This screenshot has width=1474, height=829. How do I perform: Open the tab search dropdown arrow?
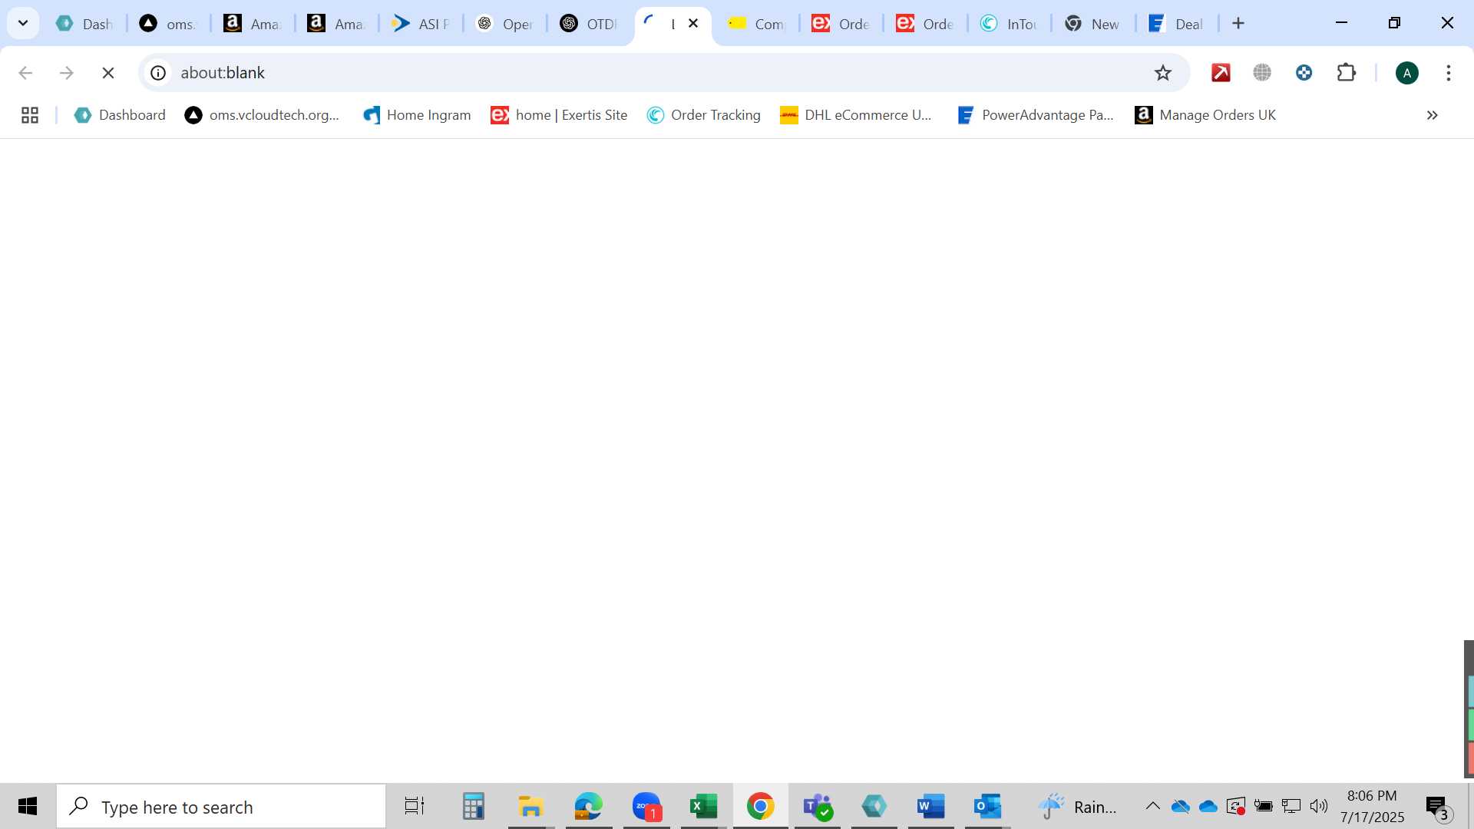23,23
